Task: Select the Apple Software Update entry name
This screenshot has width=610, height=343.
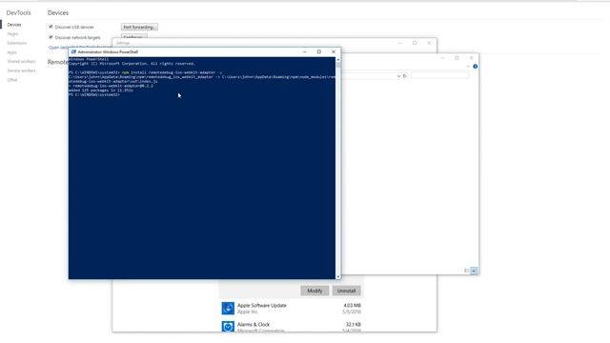Action: (262, 305)
